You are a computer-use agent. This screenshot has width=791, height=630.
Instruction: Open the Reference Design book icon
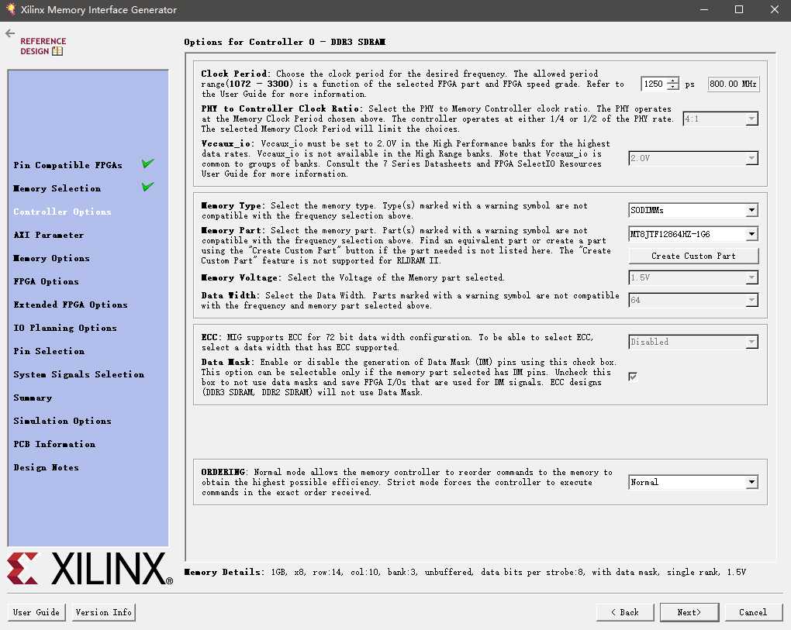tap(57, 51)
